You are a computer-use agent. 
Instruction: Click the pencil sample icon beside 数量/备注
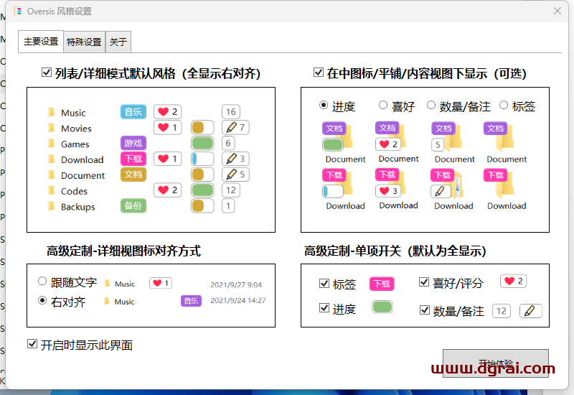(x=531, y=311)
